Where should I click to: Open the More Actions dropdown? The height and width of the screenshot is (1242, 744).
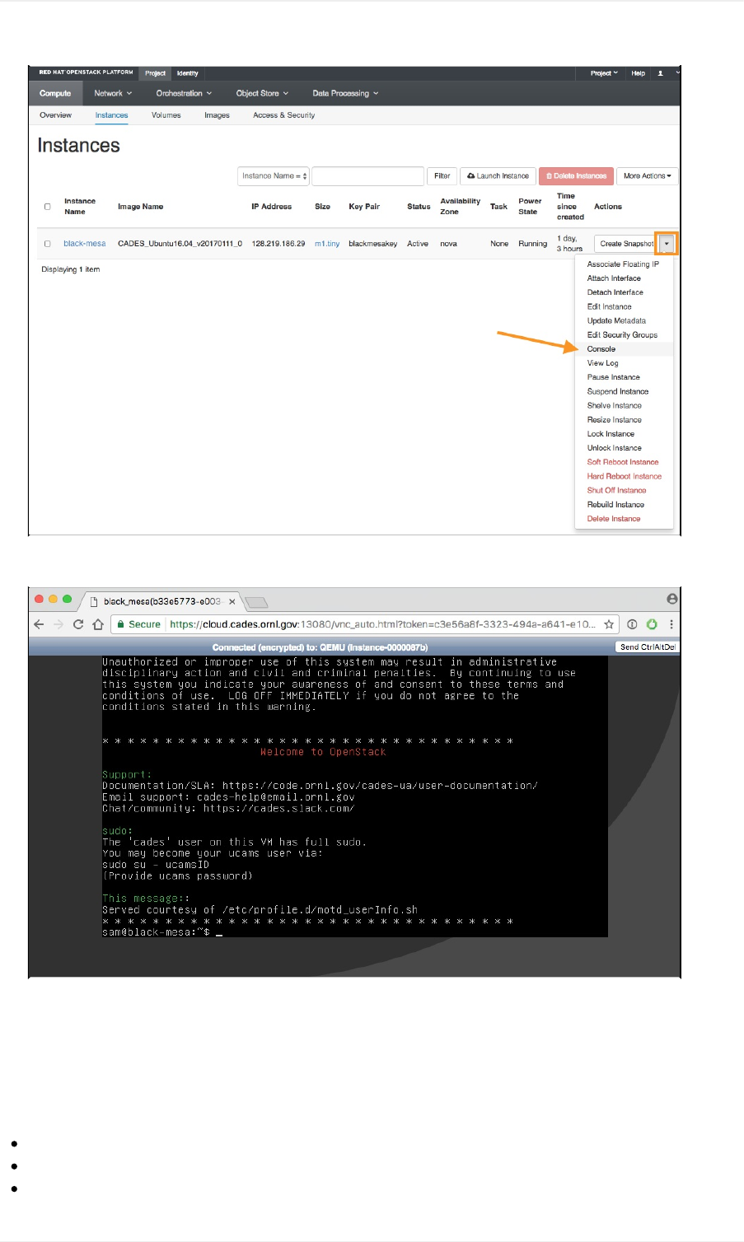tap(647, 176)
